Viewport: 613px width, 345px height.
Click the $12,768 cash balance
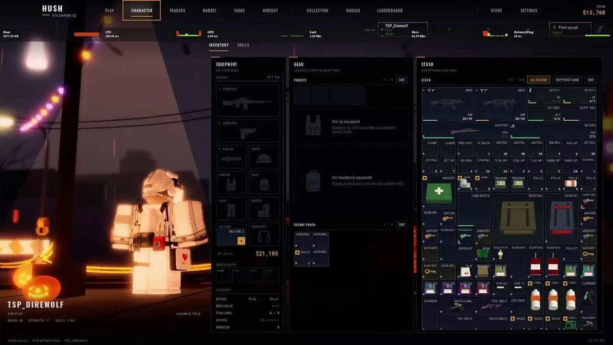click(x=594, y=13)
